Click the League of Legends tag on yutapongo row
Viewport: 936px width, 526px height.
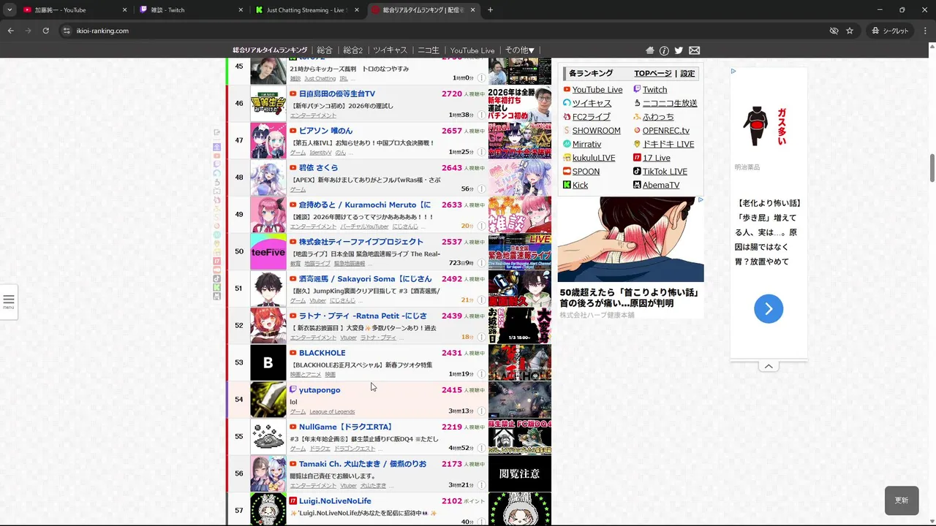(x=332, y=411)
